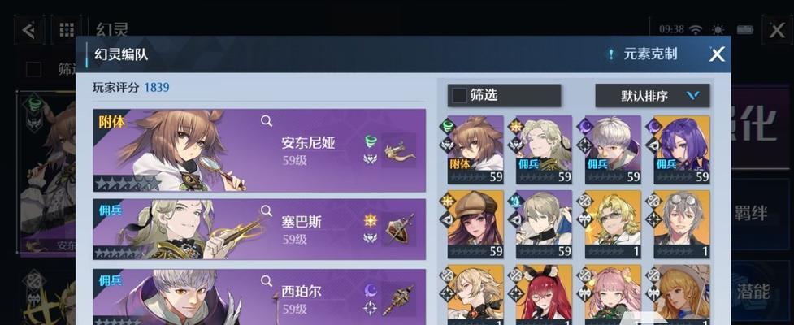Open the 默认排序 sort dropdown
The image size is (794, 325).
point(653,96)
